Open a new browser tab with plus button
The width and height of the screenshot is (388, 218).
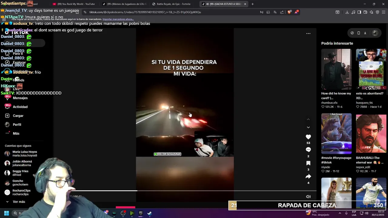click(253, 4)
